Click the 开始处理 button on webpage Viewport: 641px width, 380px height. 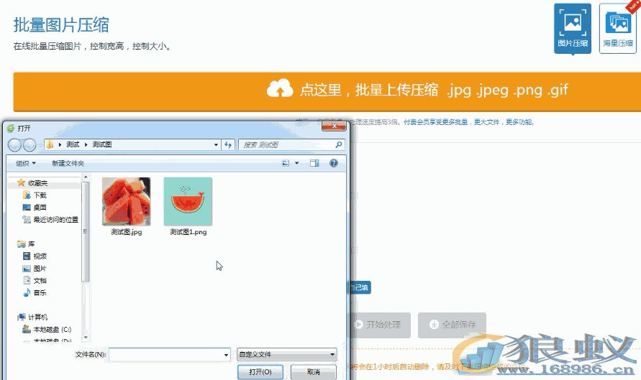[x=380, y=325]
